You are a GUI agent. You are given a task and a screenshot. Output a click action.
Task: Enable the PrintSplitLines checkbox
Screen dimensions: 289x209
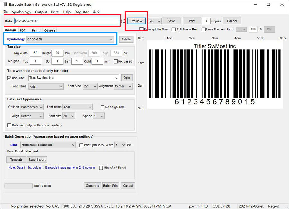click(81, 145)
